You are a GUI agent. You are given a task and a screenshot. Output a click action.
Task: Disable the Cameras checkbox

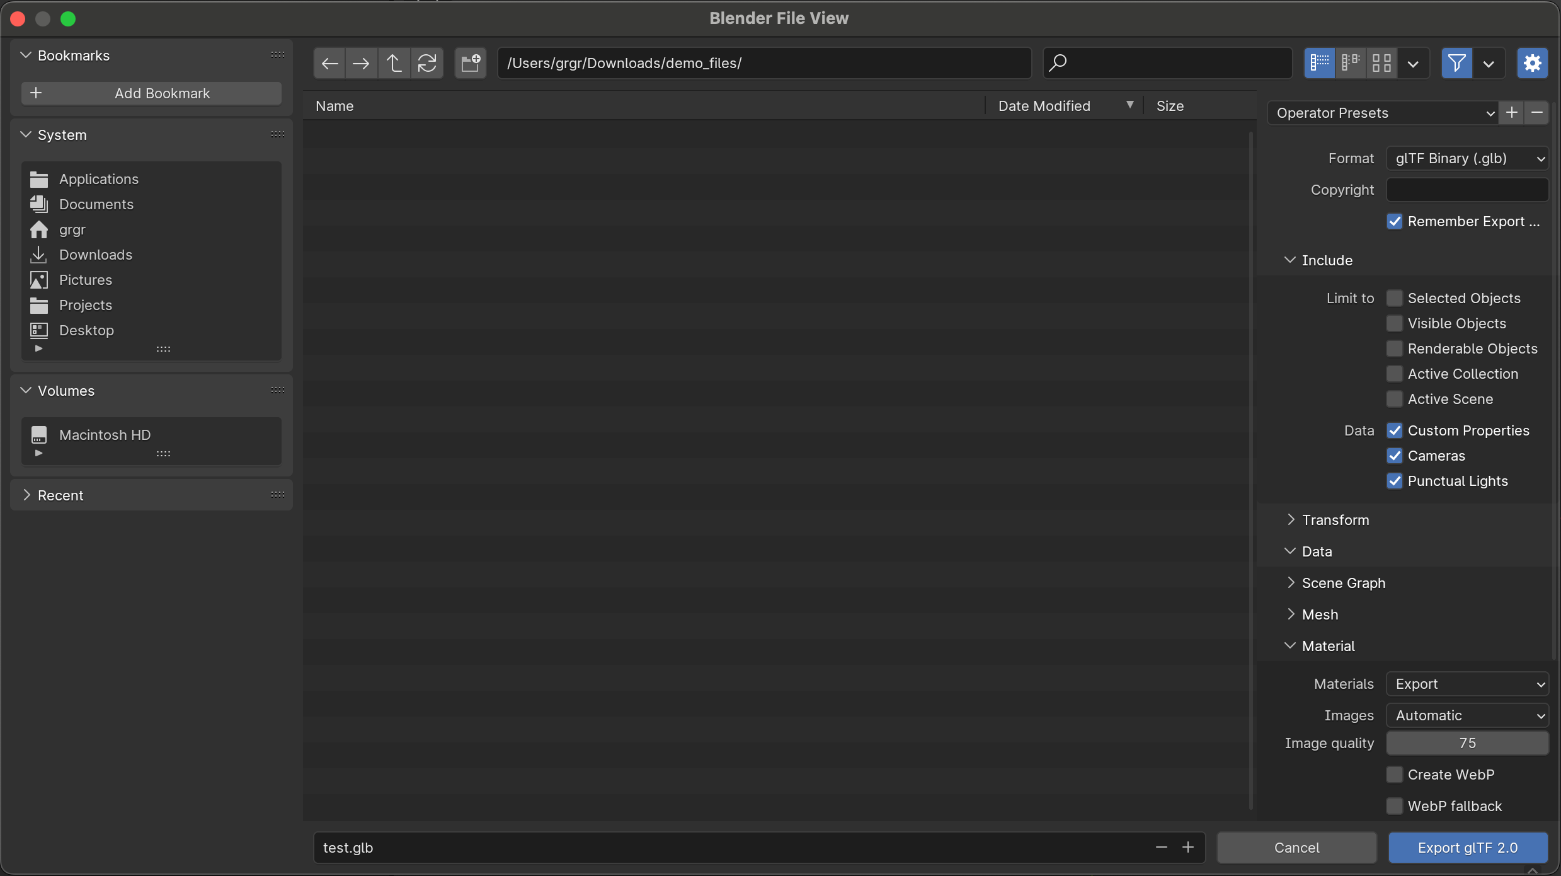coord(1395,456)
